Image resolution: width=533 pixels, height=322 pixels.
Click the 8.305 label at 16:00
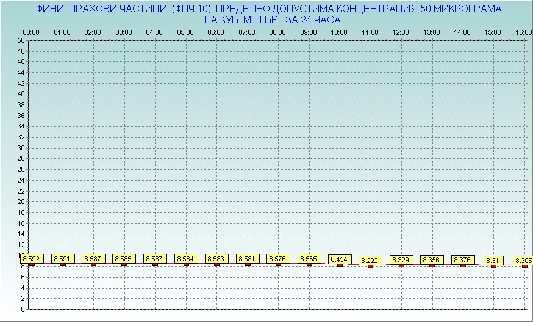coord(523,261)
